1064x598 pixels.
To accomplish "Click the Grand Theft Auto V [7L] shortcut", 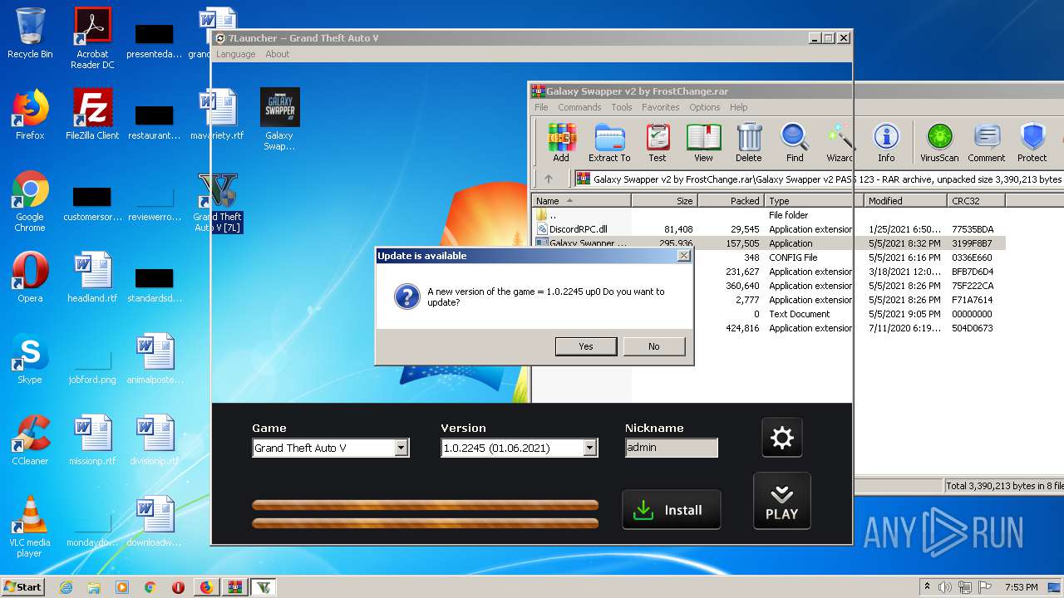I will point(217,203).
